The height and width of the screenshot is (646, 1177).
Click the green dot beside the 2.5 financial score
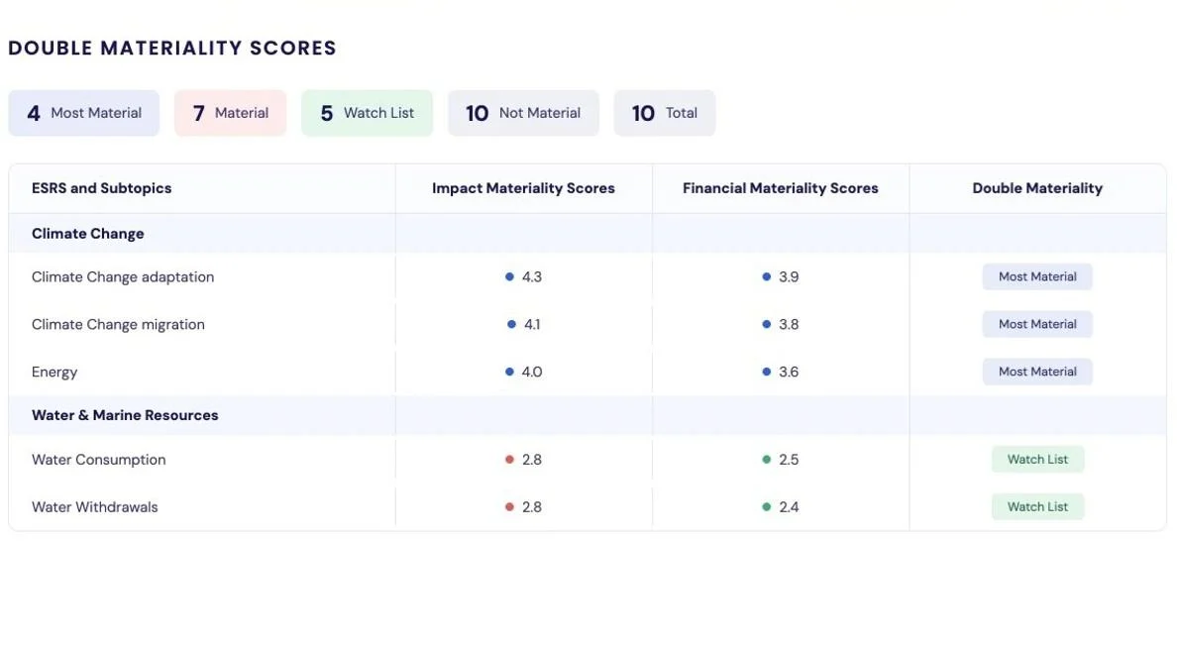767,459
